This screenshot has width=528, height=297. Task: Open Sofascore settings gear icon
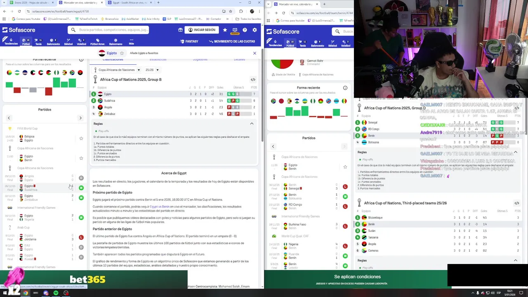[x=255, y=30]
